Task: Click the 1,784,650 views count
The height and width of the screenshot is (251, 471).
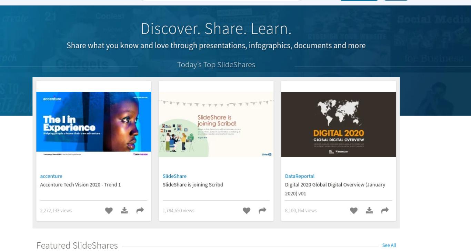Action: coord(178,211)
